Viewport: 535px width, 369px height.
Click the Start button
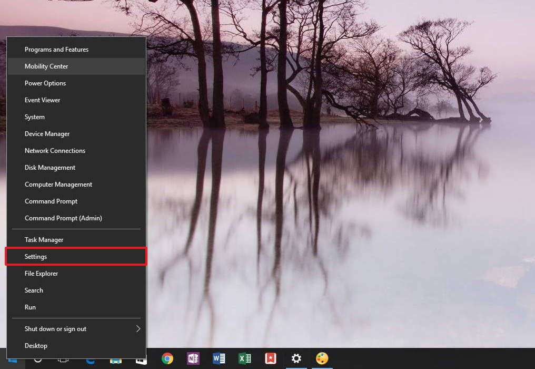tap(12, 360)
